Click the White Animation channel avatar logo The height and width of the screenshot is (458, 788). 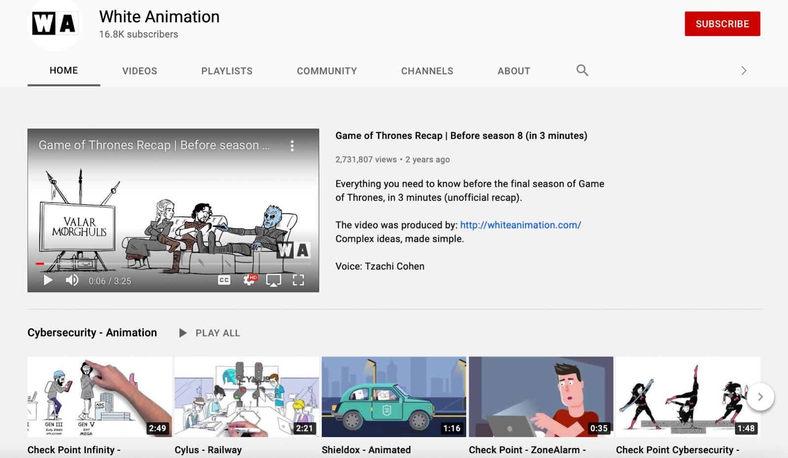tap(54, 24)
